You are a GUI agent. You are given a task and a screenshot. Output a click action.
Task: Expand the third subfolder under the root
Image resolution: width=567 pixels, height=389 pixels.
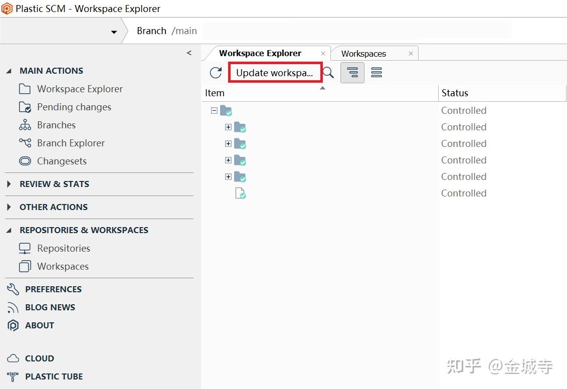pyautogui.click(x=228, y=160)
